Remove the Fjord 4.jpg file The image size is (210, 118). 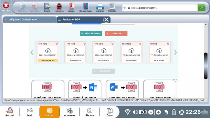(57, 44)
